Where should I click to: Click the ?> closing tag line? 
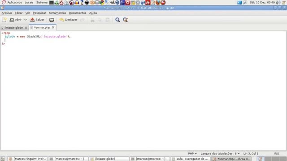3,44
